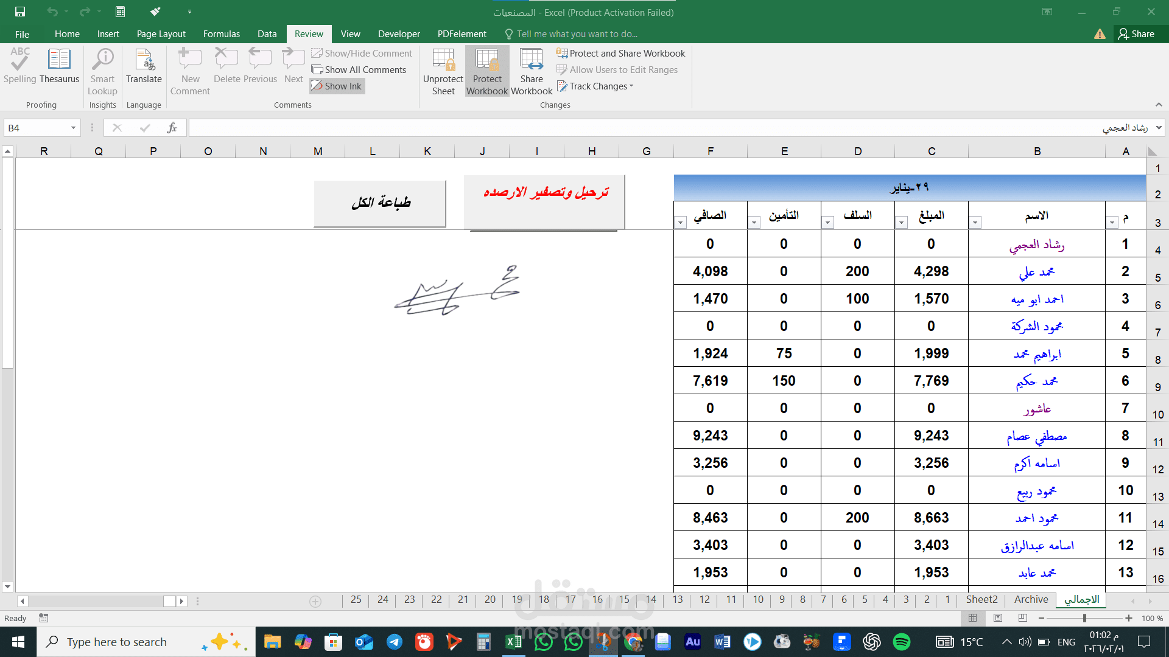
Task: Toggle Show Ink visibility
Action: [337, 86]
